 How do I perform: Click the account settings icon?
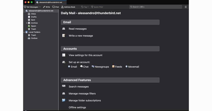64,55
